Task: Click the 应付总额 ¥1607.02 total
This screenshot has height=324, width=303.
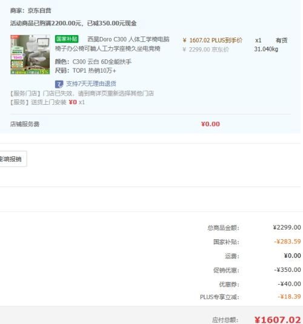Action: tap(278, 320)
